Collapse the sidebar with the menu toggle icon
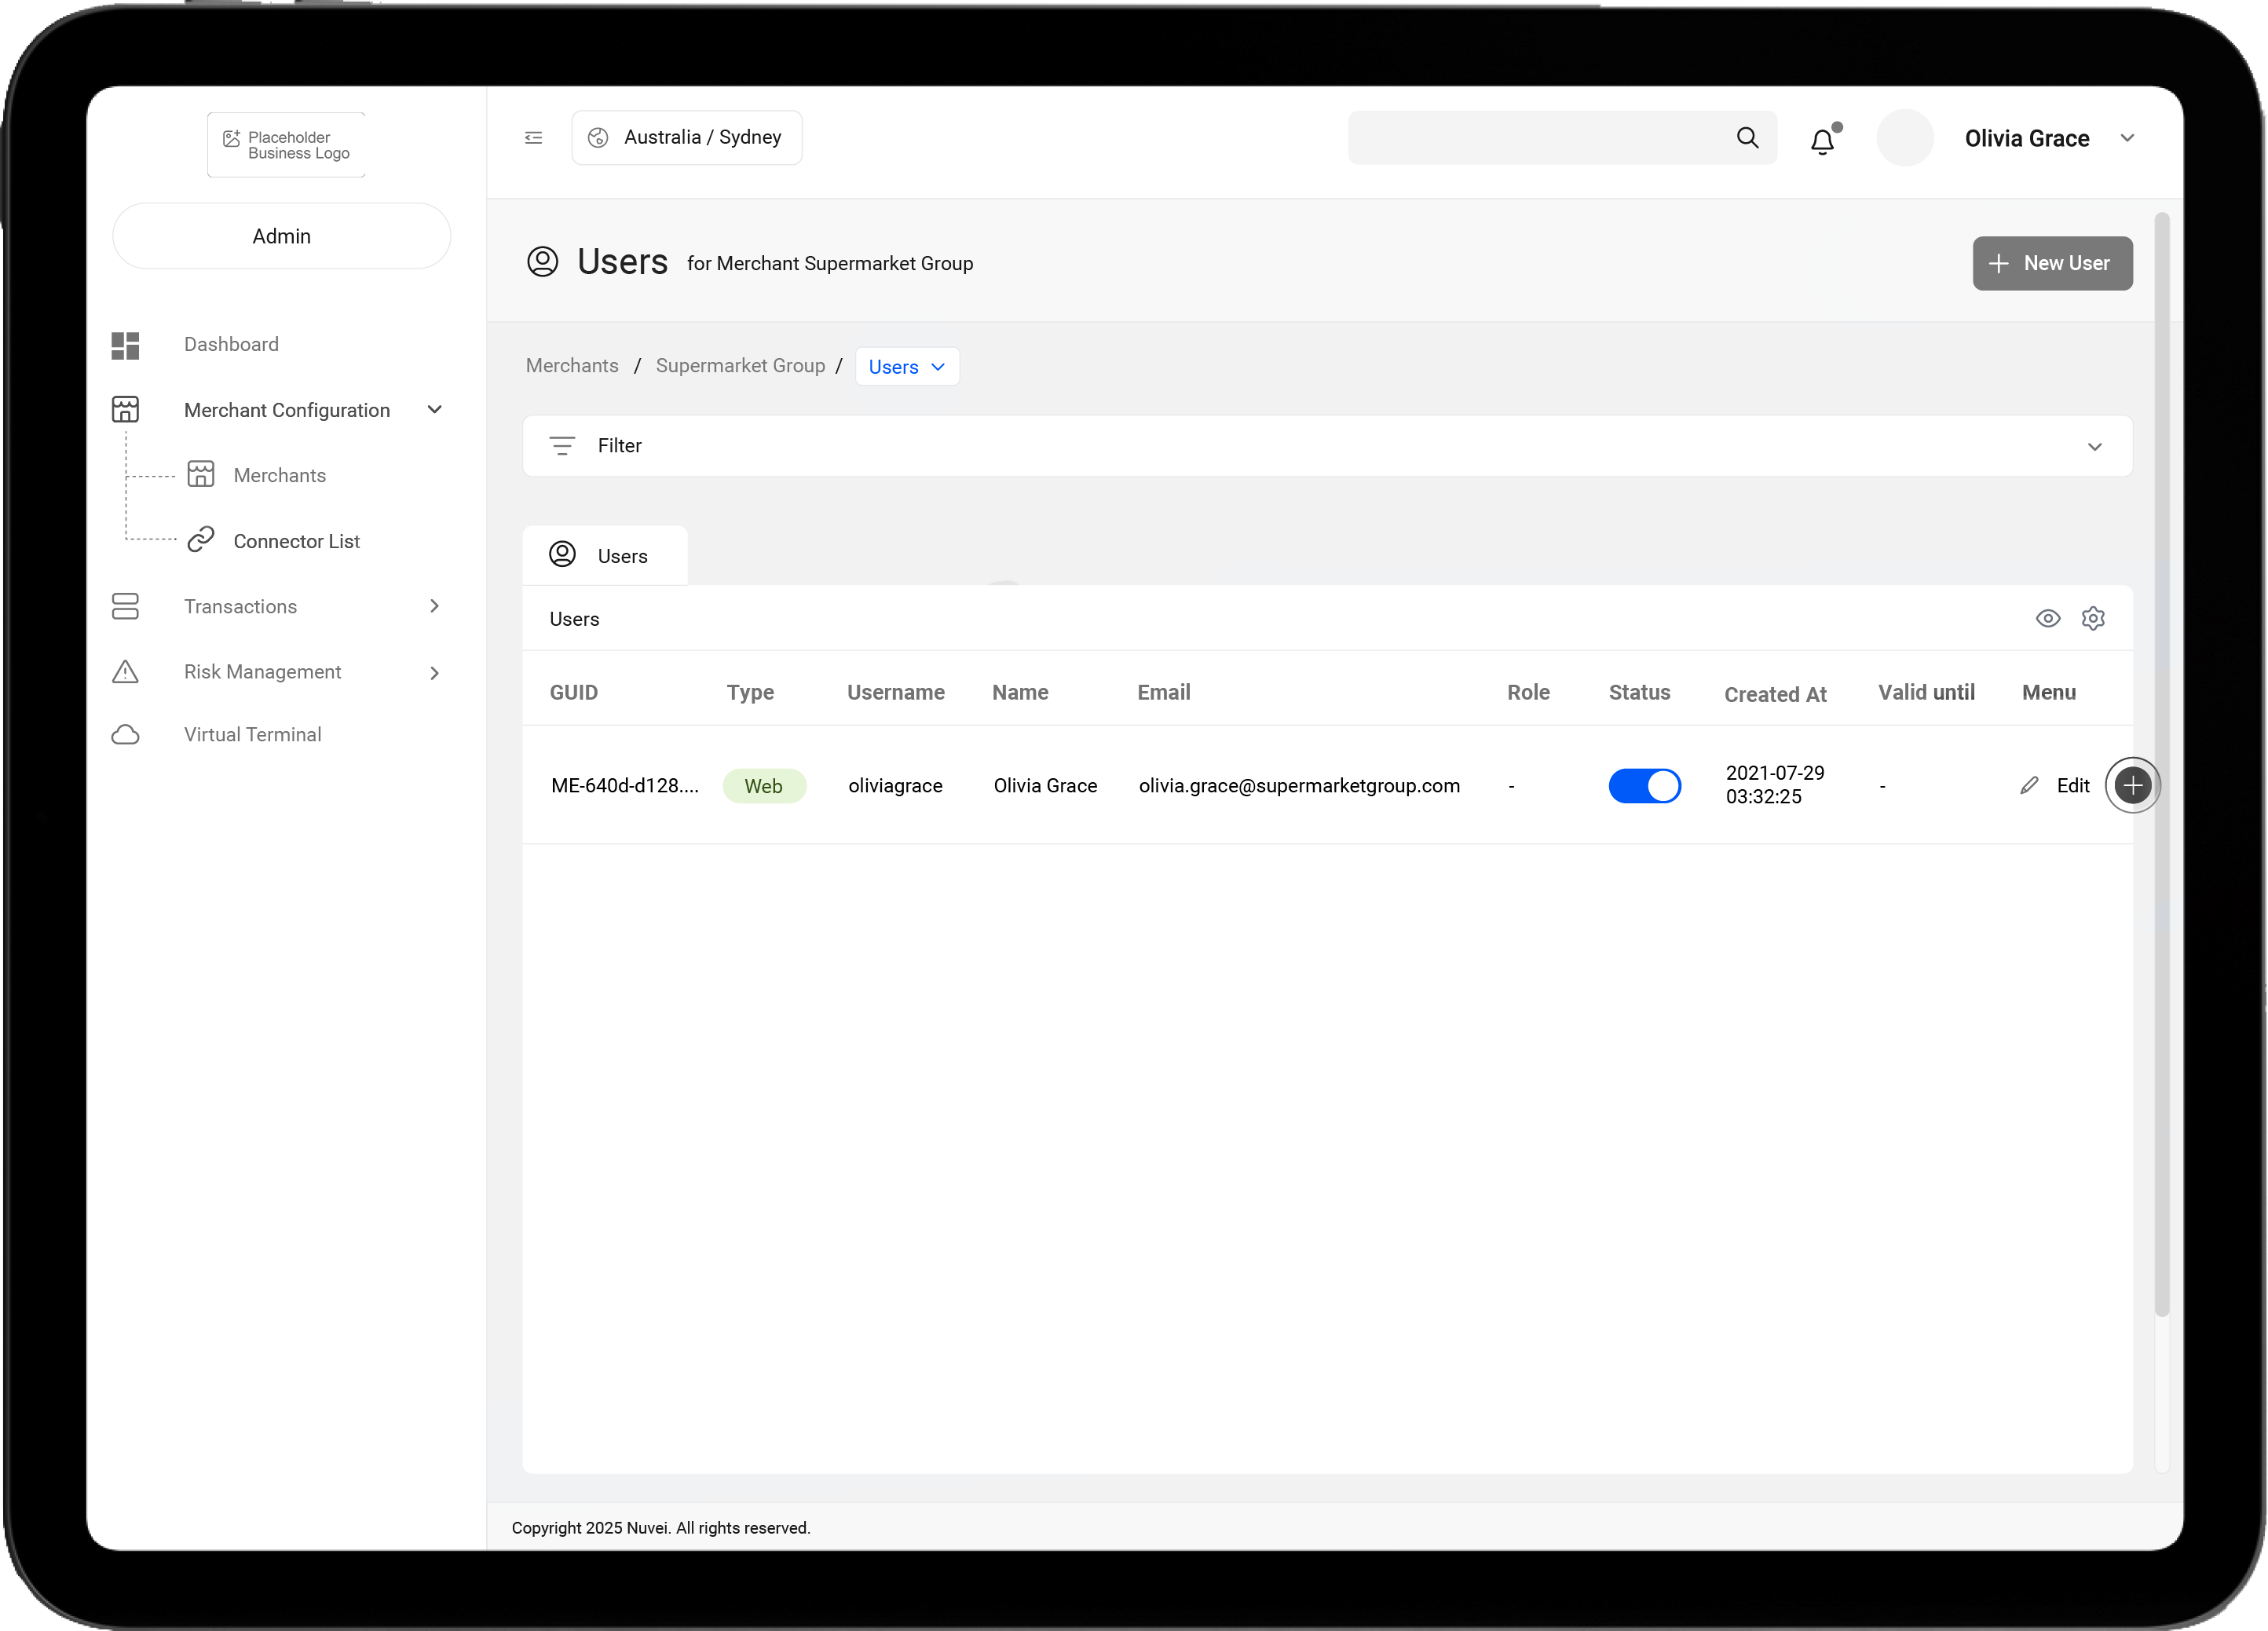 pos(534,138)
